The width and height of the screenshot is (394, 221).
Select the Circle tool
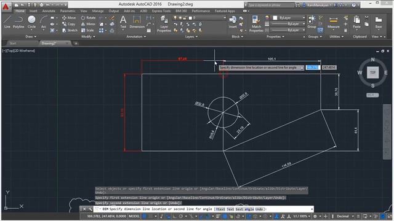pyautogui.click(x=31, y=22)
